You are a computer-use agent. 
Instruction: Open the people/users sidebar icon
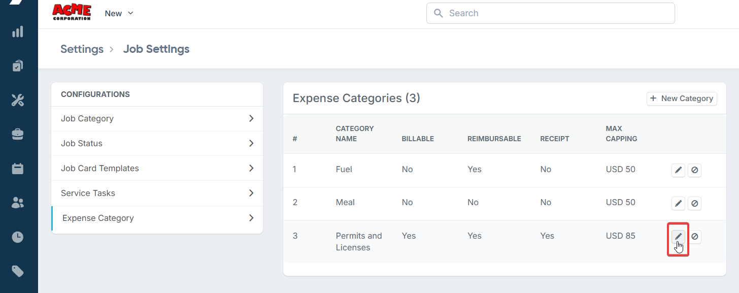pyautogui.click(x=18, y=203)
